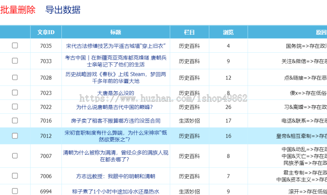Open article 房子卖了租客不搬算哪方违约没签合同
327x195 pixels.
[x=116, y=121]
